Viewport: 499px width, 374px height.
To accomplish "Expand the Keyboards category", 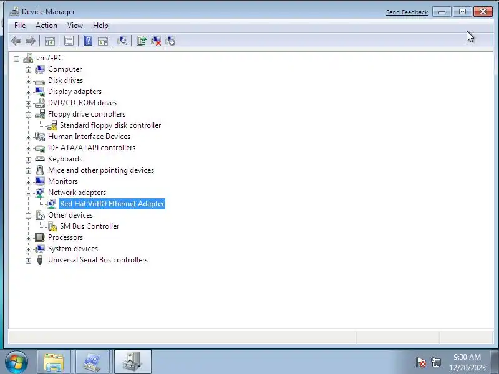I will pyautogui.click(x=28, y=160).
